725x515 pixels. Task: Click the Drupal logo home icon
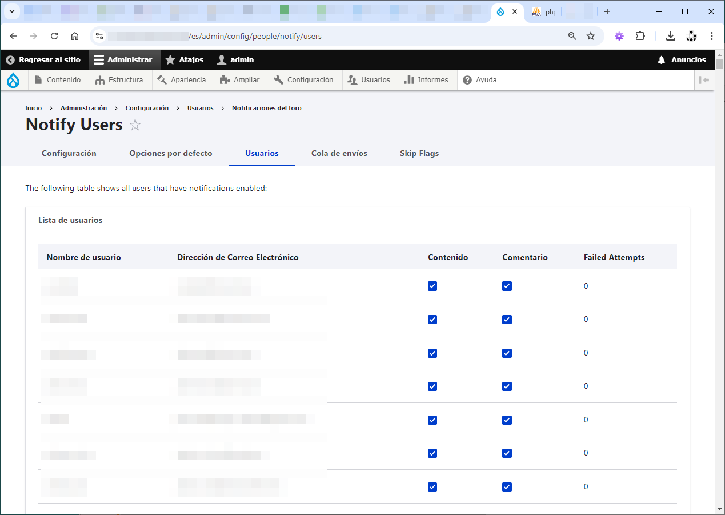tap(13, 80)
